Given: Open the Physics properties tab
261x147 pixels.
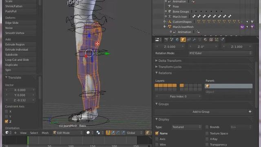Looking at the screenshot, I should click(222, 40).
